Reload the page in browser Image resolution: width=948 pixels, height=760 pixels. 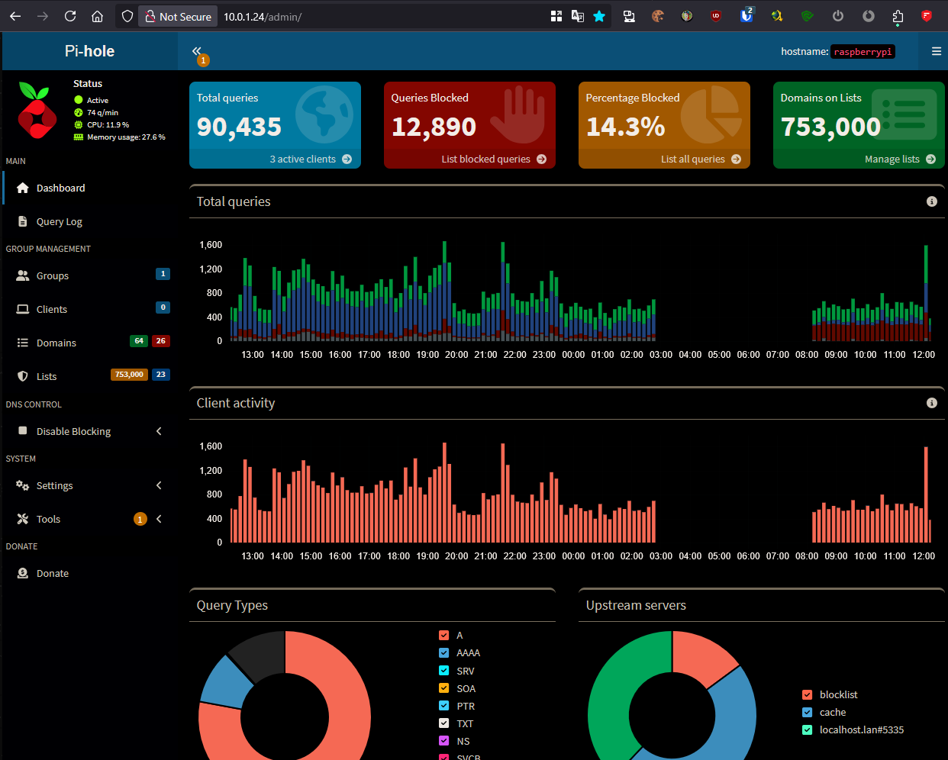pos(70,16)
